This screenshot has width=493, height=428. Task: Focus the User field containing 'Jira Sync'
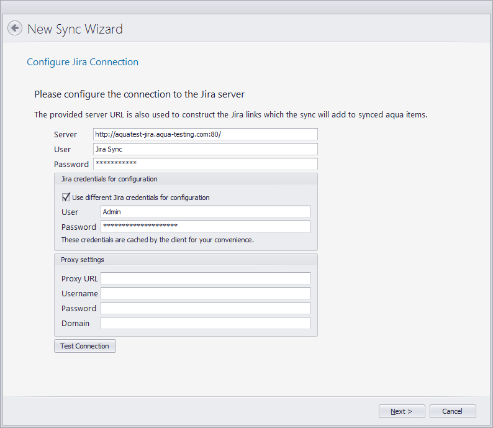[205, 149]
